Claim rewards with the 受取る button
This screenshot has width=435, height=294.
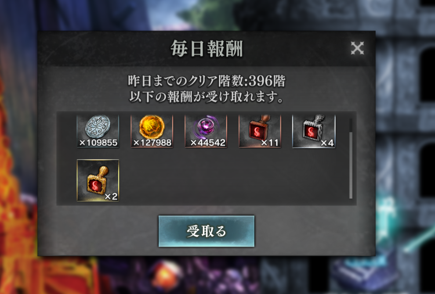pyautogui.click(x=207, y=231)
